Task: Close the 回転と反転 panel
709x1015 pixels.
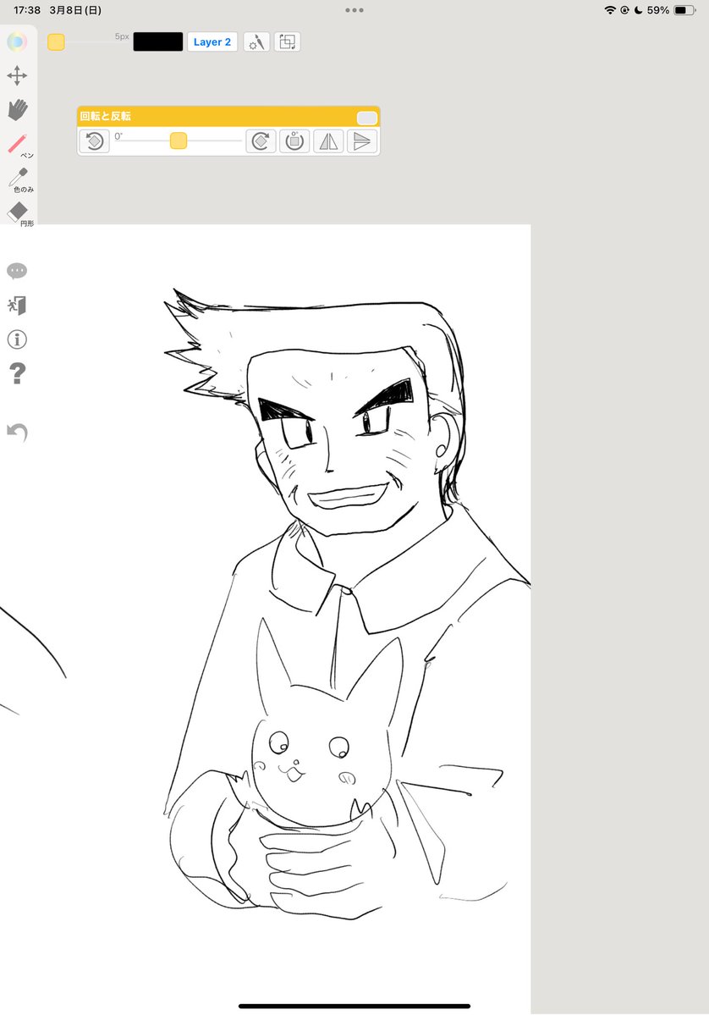Action: click(367, 117)
